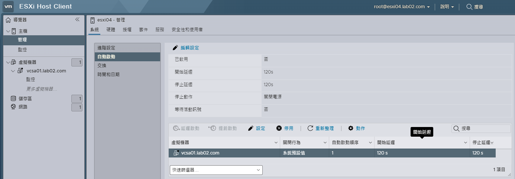
Task: Click the 儲存區 count badge
Action: (77, 99)
